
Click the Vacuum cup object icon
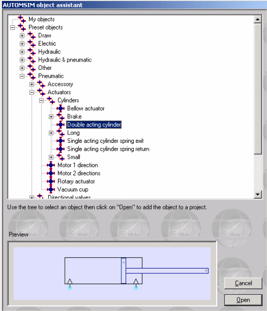51,189
